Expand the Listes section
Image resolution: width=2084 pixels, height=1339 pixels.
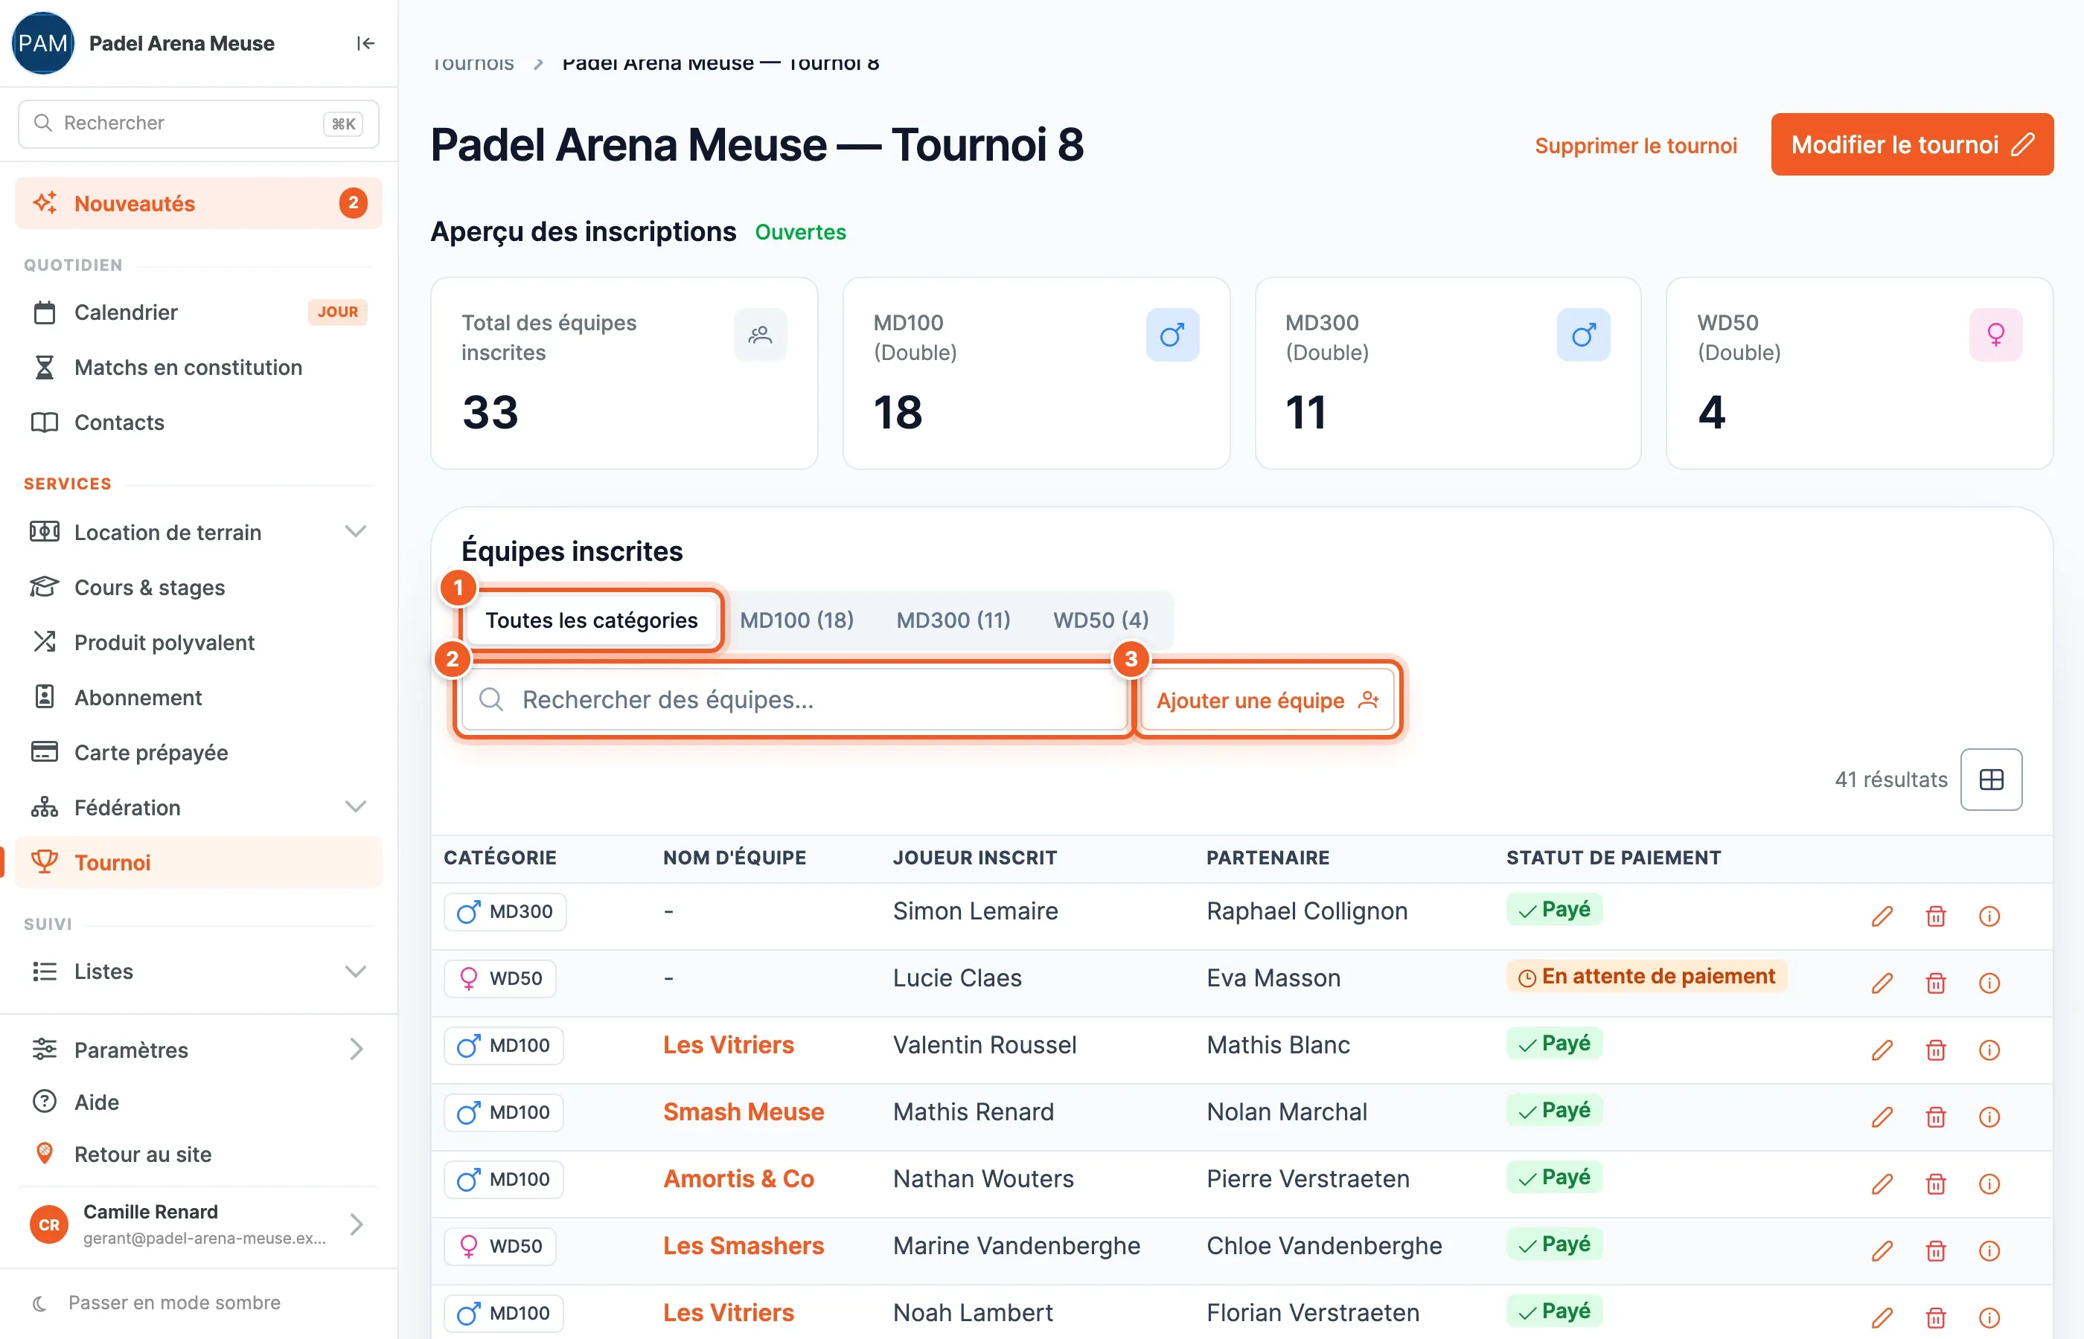(x=198, y=972)
